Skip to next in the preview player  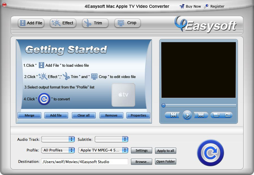click(x=201, y=115)
